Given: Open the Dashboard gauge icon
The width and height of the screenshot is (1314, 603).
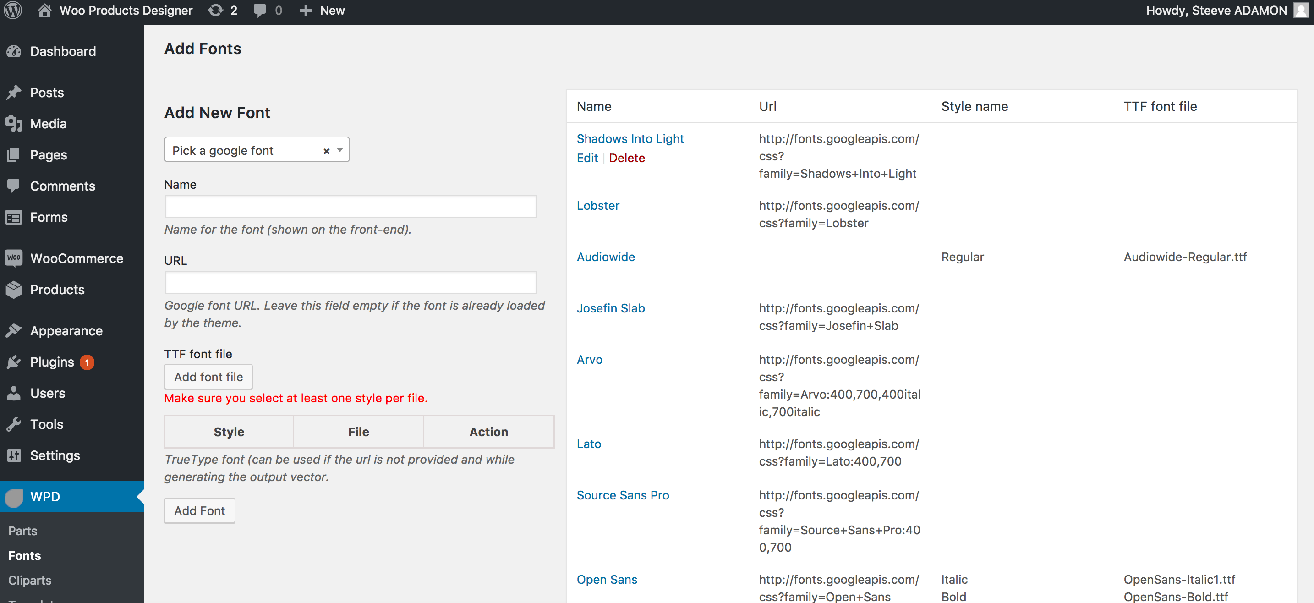Looking at the screenshot, I should pyautogui.click(x=14, y=51).
